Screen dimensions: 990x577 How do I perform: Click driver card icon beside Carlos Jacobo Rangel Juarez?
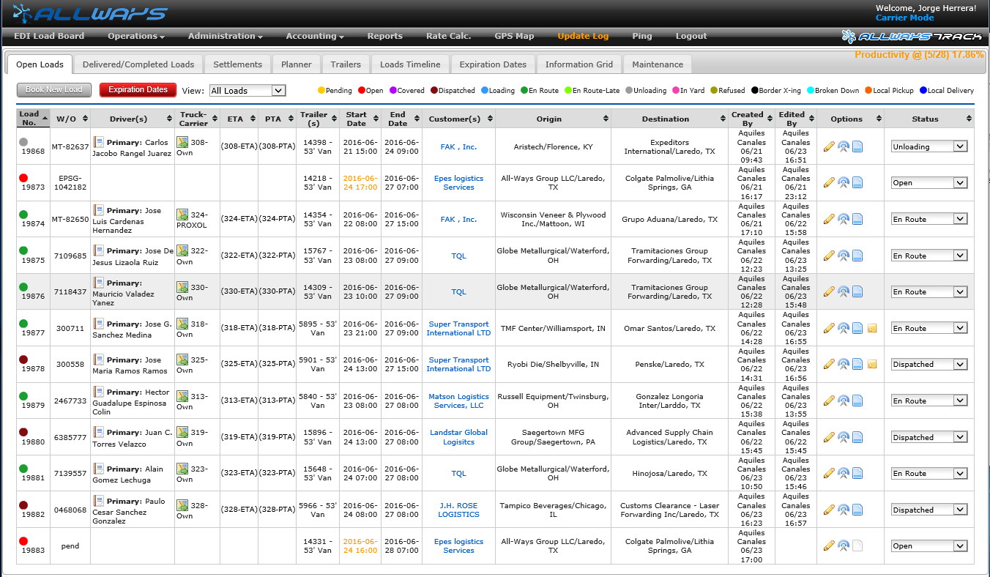click(x=98, y=141)
